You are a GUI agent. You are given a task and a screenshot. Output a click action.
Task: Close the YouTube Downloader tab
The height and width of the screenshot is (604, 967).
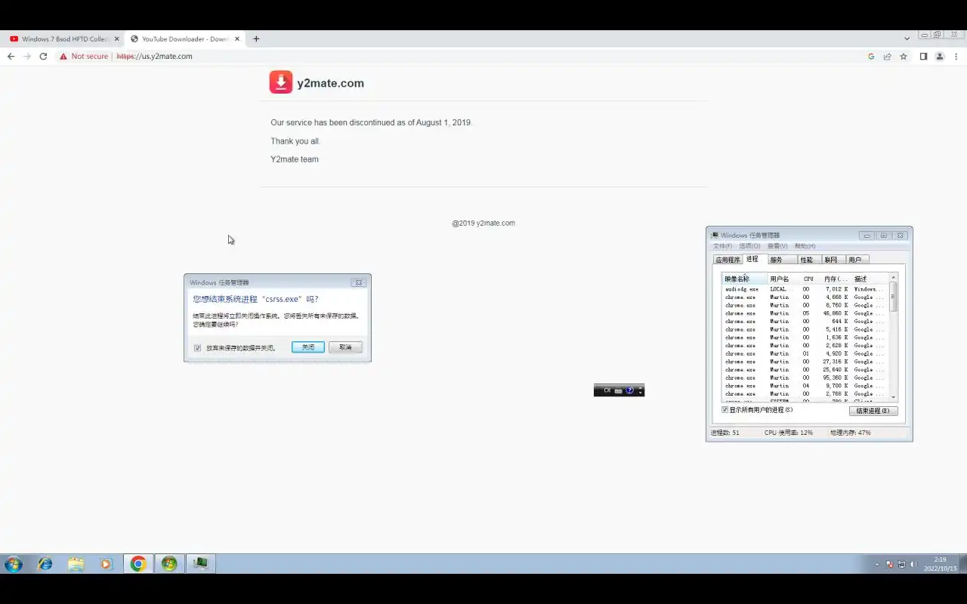coord(237,39)
